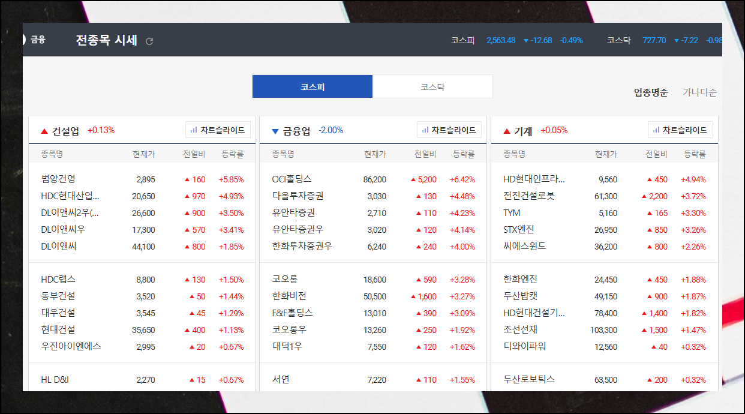The height and width of the screenshot is (414, 745).
Task: Open stock 서연
Action: 281,380
